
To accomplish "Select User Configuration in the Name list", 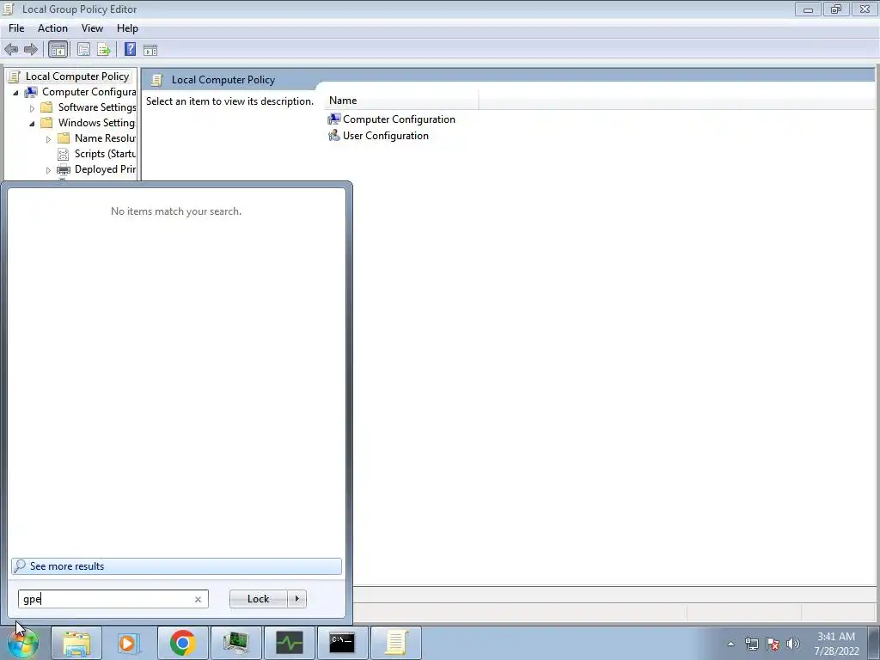I will [386, 135].
